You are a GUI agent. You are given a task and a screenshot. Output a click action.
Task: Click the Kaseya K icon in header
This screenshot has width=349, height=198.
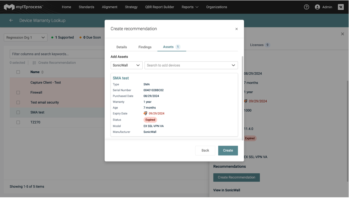click(340, 7)
